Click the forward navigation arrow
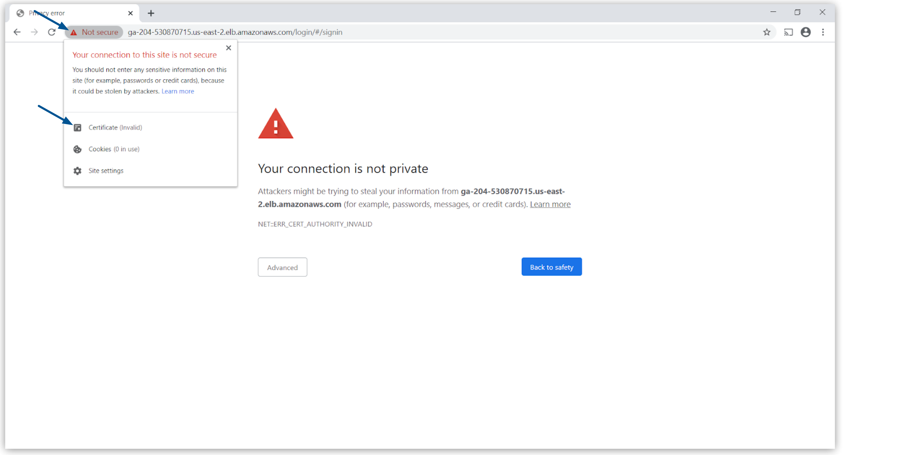Viewport: 907px width, 455px height. point(34,32)
